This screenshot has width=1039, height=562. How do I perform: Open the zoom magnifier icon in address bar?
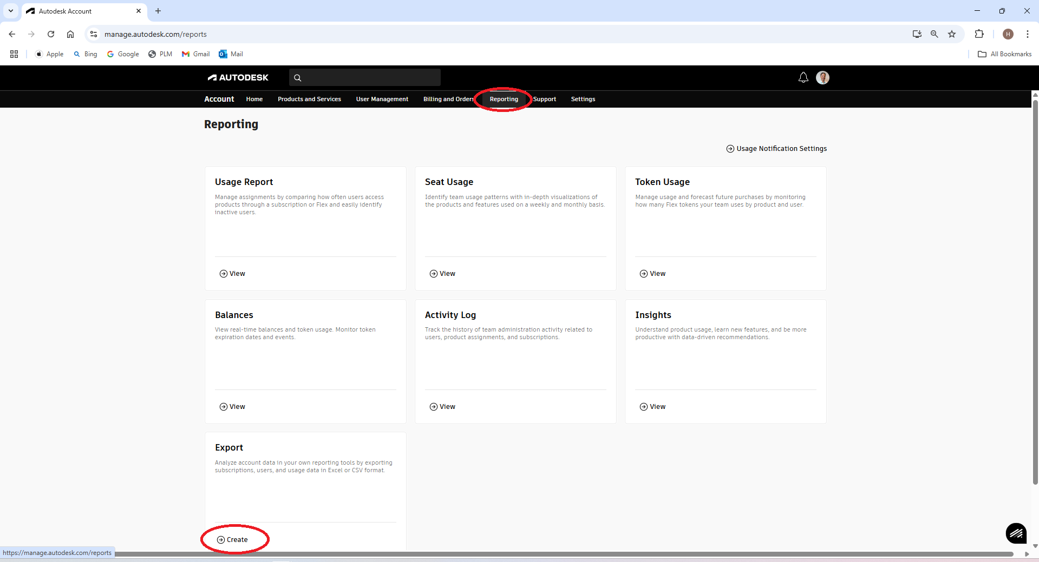coord(935,34)
